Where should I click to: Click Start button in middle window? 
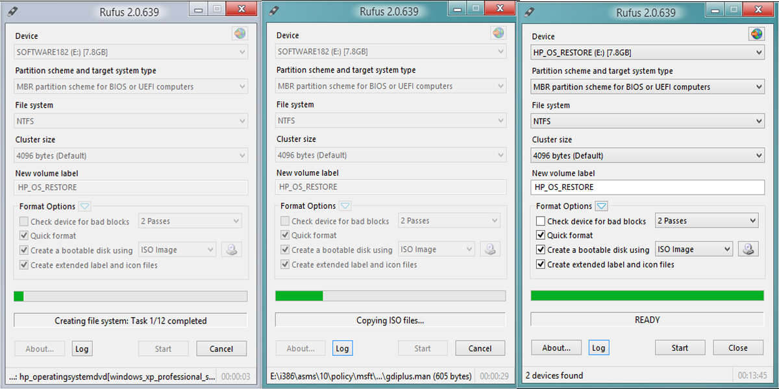(x=423, y=348)
